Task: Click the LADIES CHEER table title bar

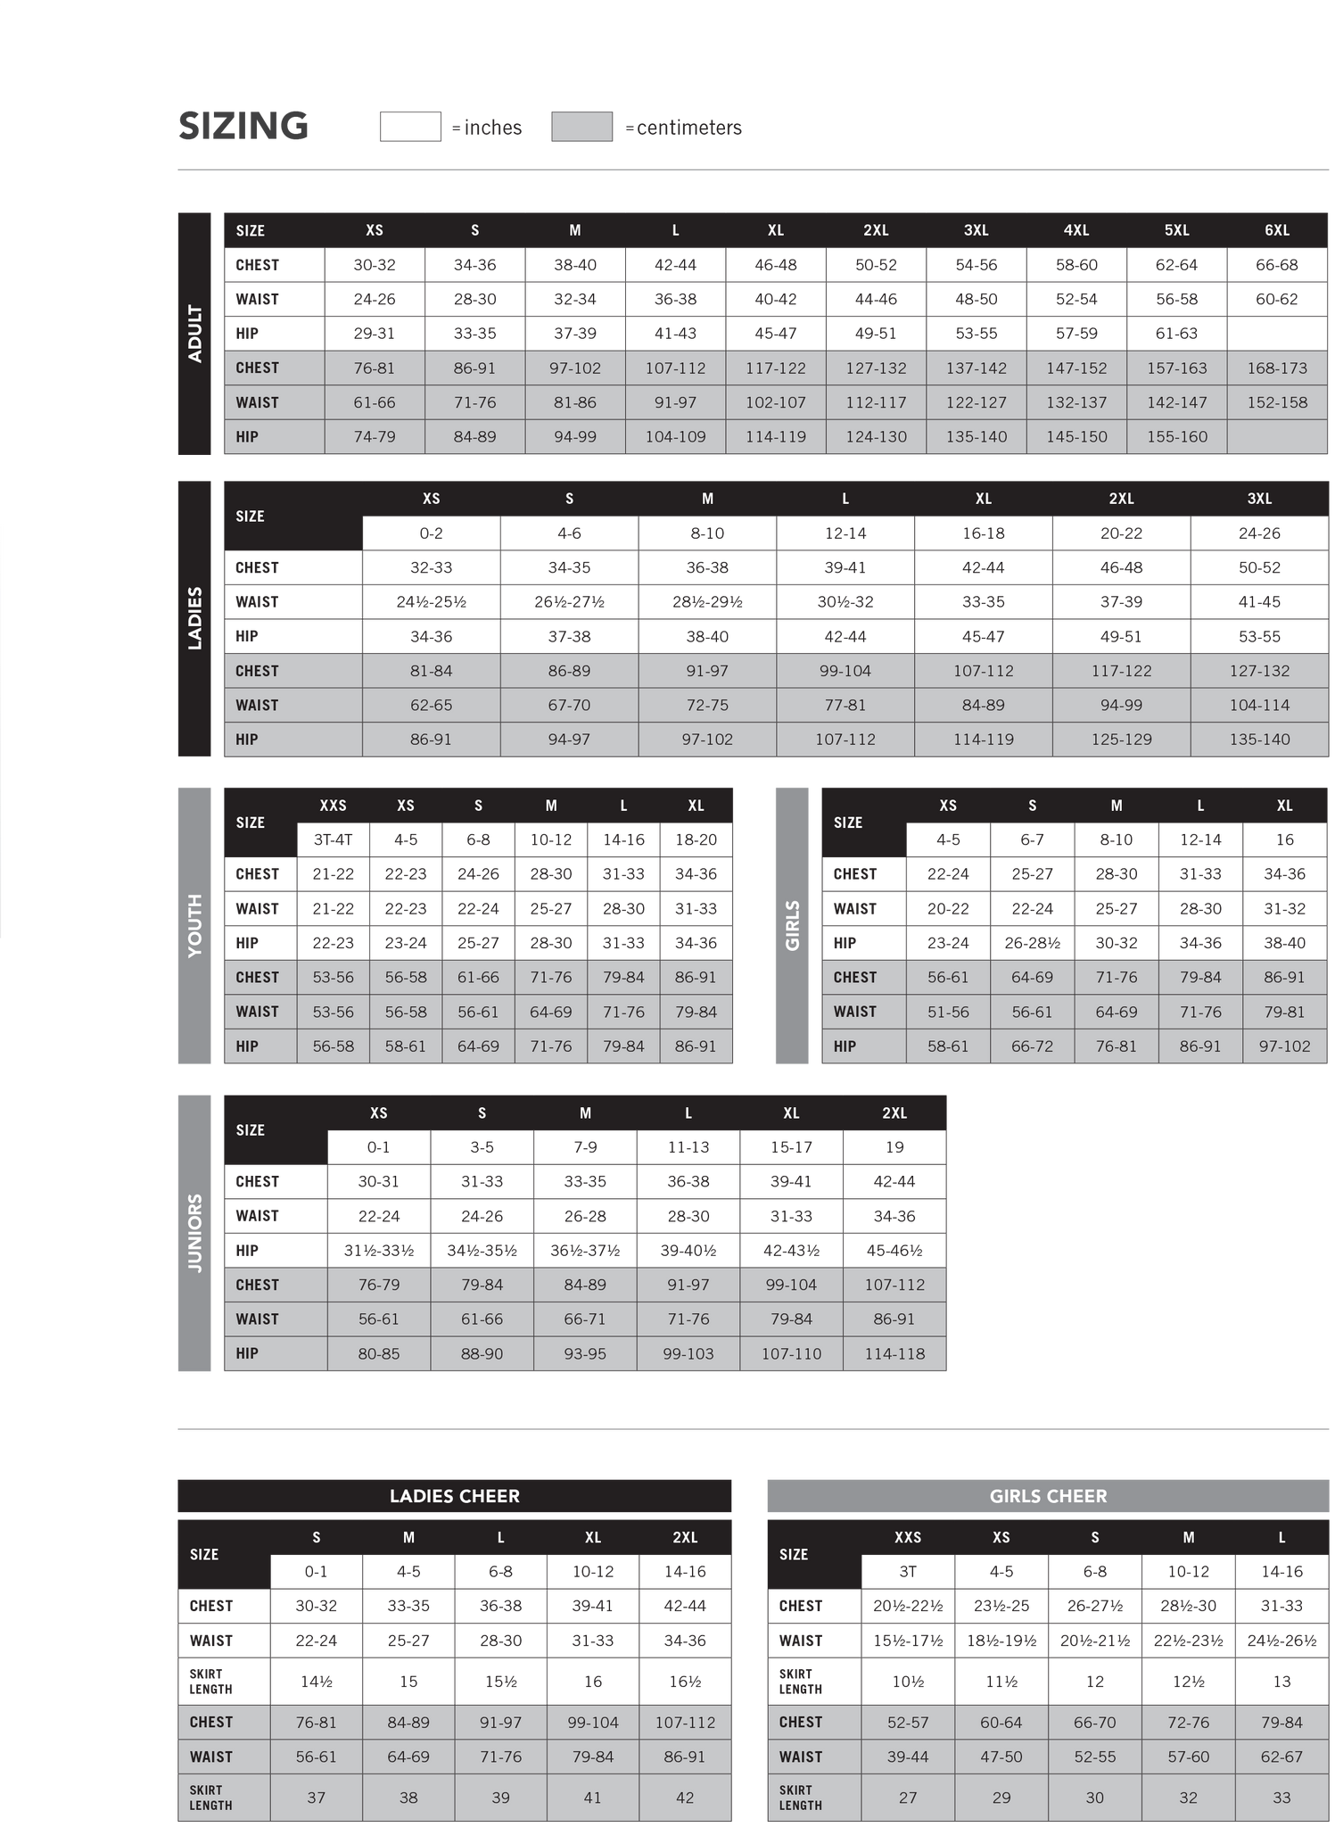Action: coord(455,1496)
